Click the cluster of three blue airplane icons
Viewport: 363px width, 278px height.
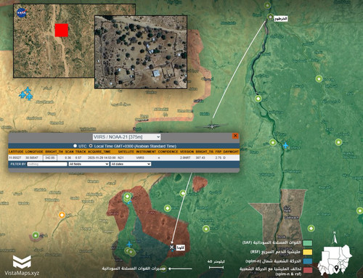[x=26, y=94]
